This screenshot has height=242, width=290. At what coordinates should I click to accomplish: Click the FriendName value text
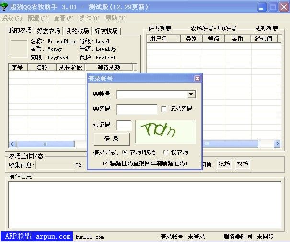point(62,41)
